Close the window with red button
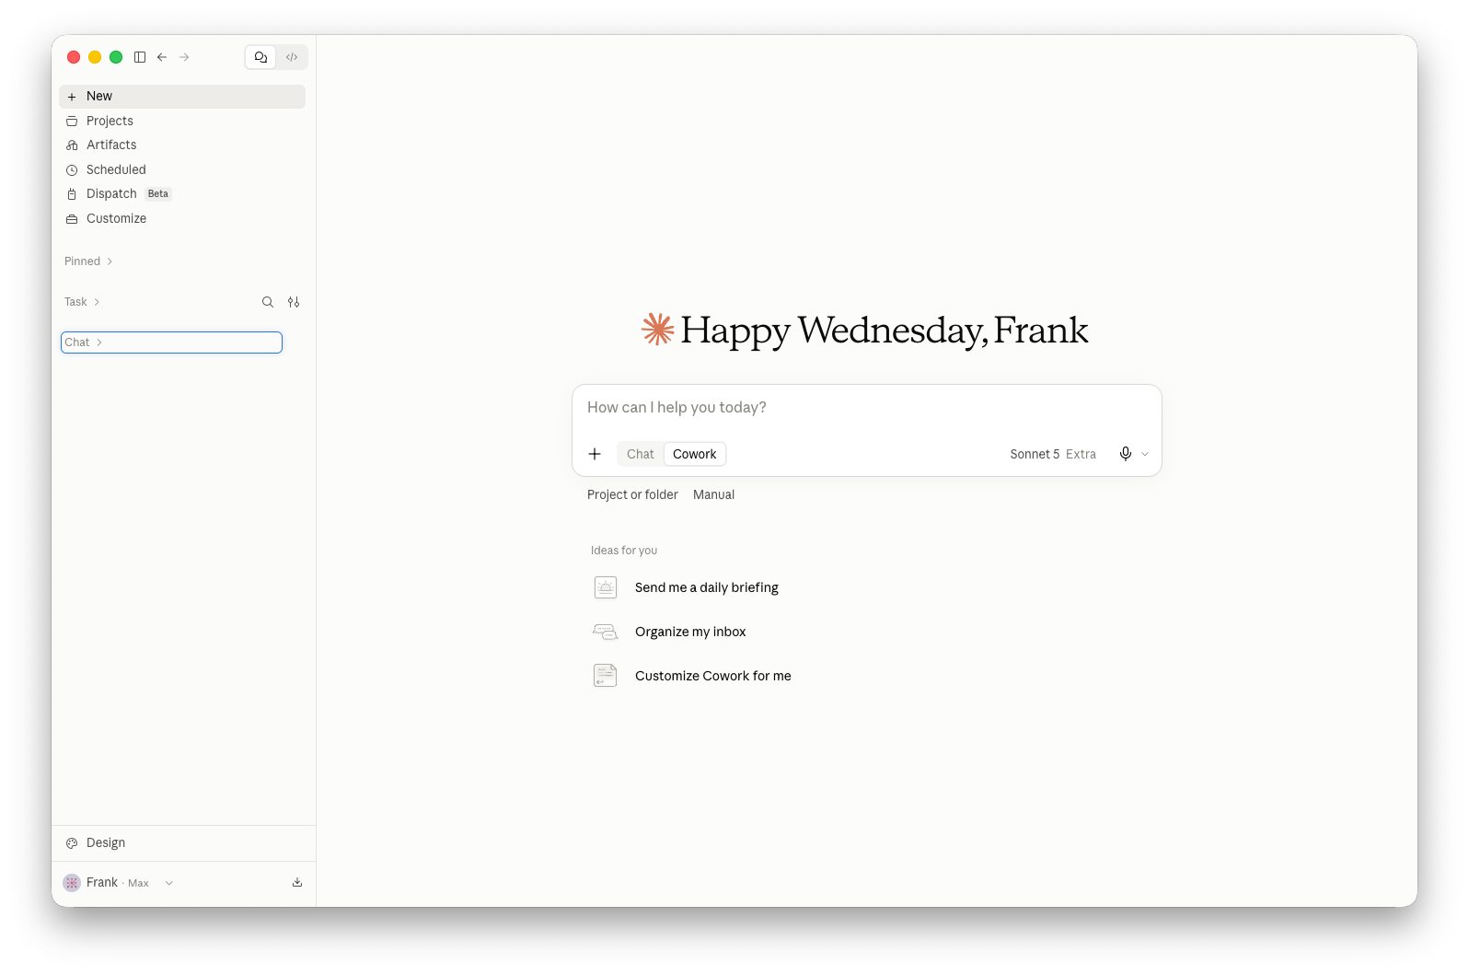Viewport: 1469px width, 975px height. click(x=74, y=57)
